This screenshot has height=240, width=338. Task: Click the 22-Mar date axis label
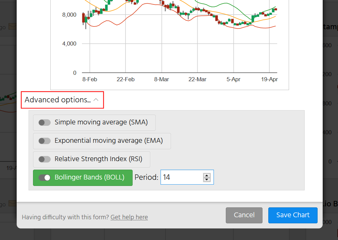pyautogui.click(x=197, y=80)
